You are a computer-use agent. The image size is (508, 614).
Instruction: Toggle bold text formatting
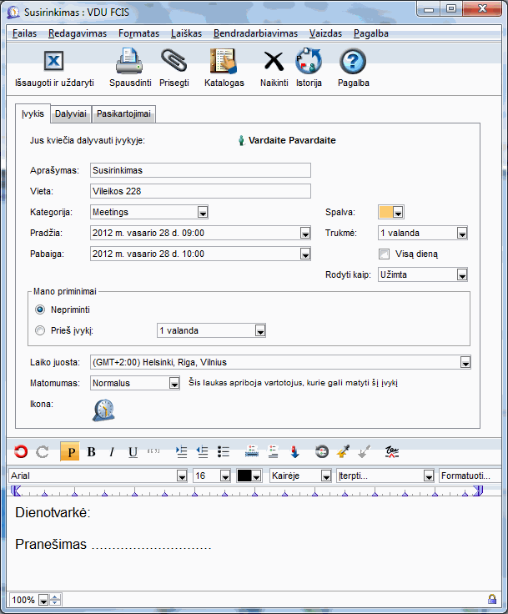(x=91, y=452)
